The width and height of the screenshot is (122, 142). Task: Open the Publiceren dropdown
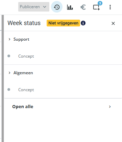(34, 7)
